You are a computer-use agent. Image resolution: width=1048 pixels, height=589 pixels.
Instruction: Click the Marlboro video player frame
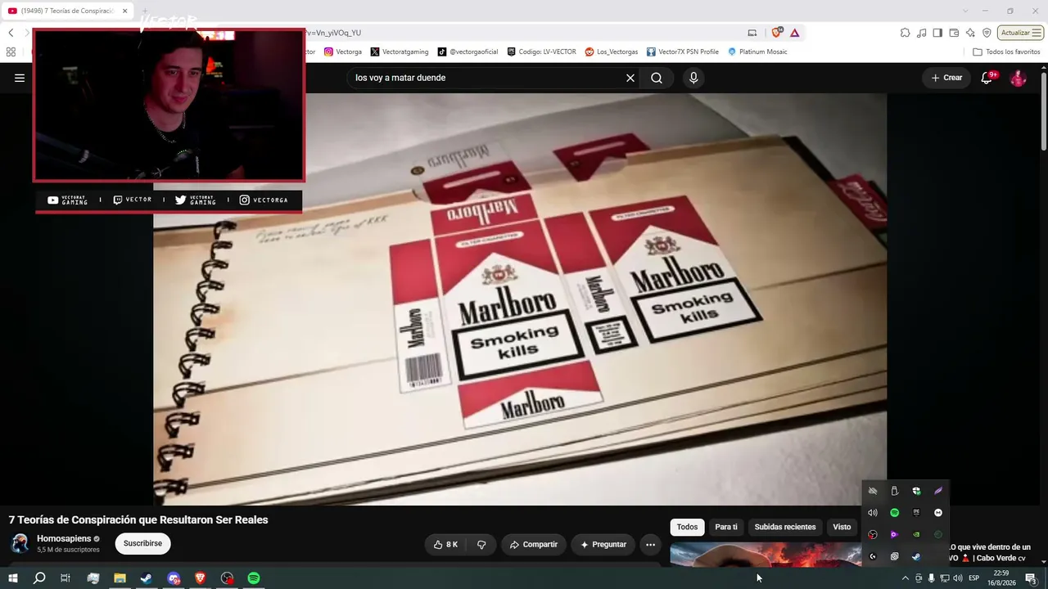tap(520, 299)
